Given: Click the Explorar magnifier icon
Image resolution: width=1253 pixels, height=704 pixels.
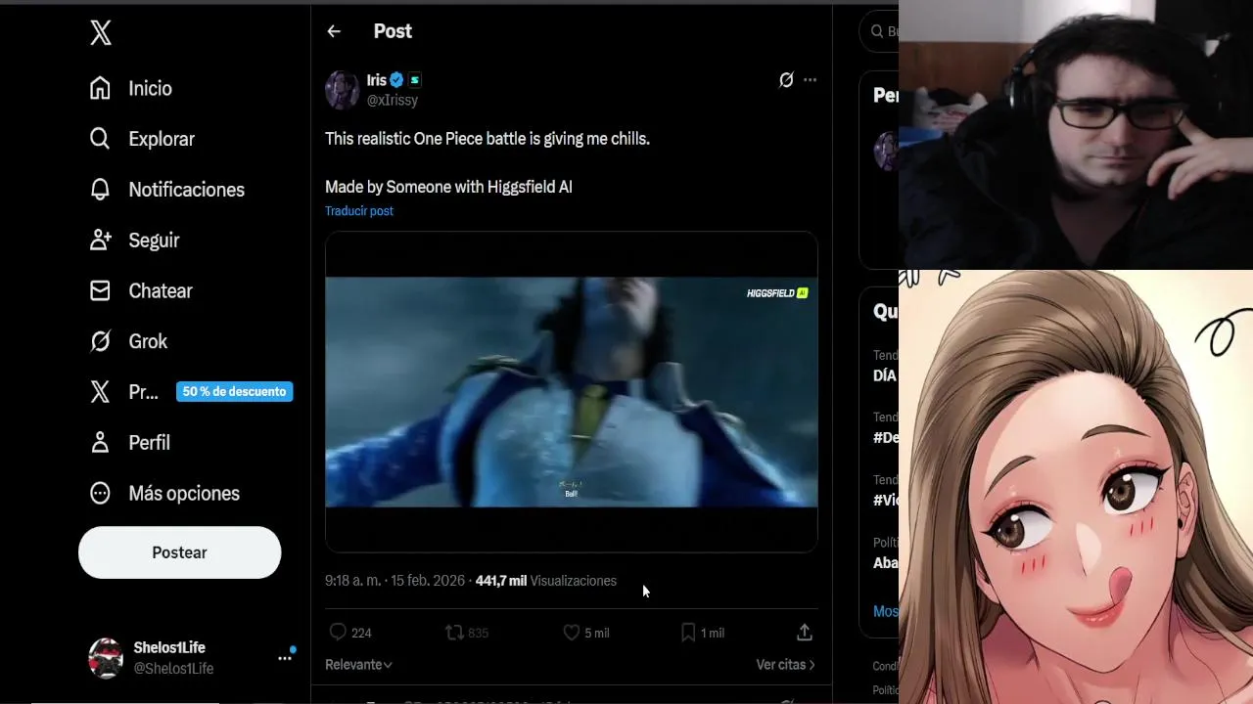Looking at the screenshot, I should 100,139.
